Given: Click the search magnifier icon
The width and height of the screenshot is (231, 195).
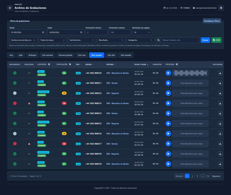Looking at the screenshot, I should coord(158,40).
